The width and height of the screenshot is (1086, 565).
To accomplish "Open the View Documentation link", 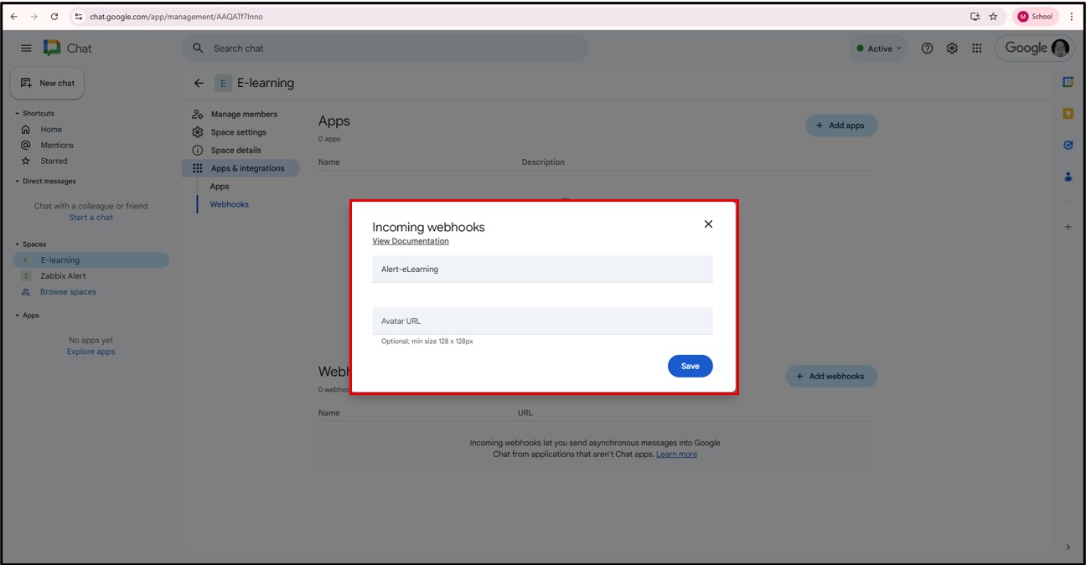I will click(411, 241).
